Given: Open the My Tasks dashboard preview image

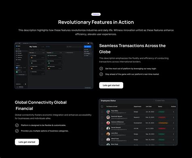Looking at the screenshot, I should click(x=54, y=65).
